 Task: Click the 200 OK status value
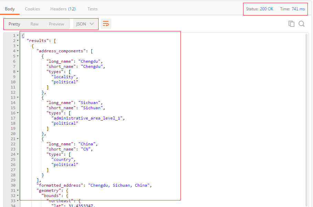[x=267, y=9]
